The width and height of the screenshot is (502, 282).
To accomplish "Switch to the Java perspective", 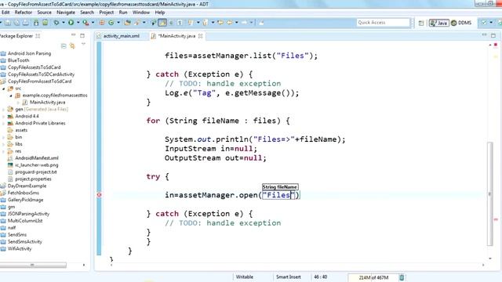I will pyautogui.click(x=439, y=23).
